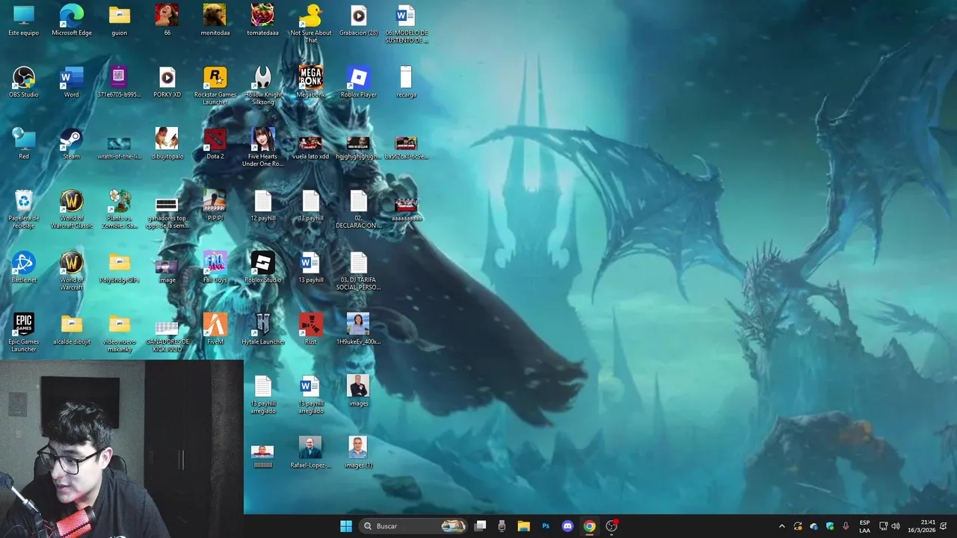The width and height of the screenshot is (957, 538).
Task: Open the clock and date 21:41
Action: pos(921,526)
